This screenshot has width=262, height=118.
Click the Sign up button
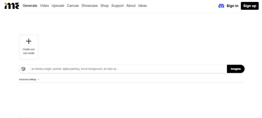(x=250, y=6)
